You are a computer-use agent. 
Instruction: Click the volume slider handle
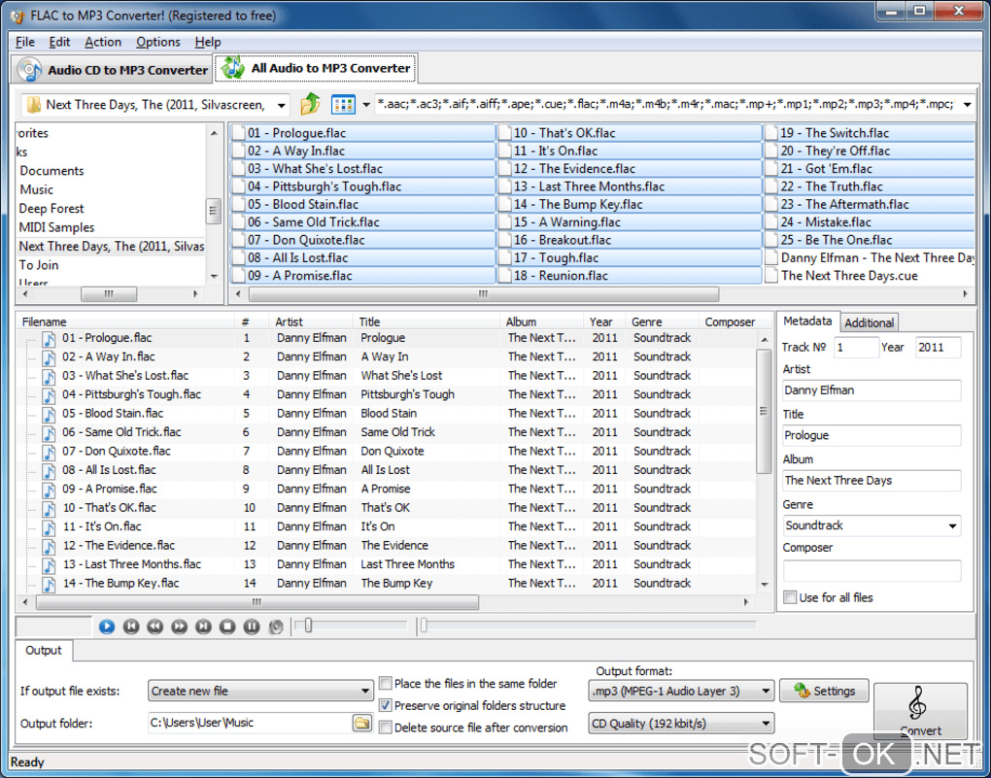(308, 626)
